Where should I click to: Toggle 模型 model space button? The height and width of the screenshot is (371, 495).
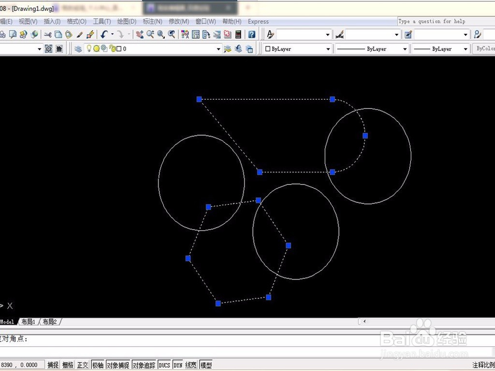[206, 365]
